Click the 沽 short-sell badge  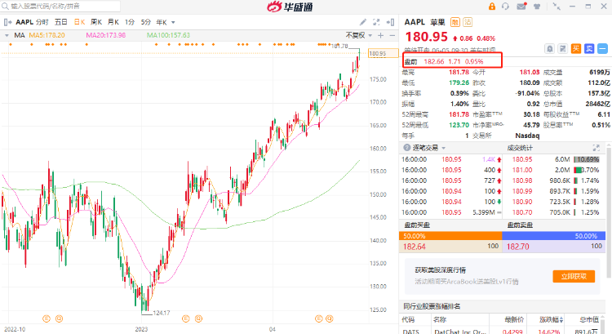[x=468, y=22]
